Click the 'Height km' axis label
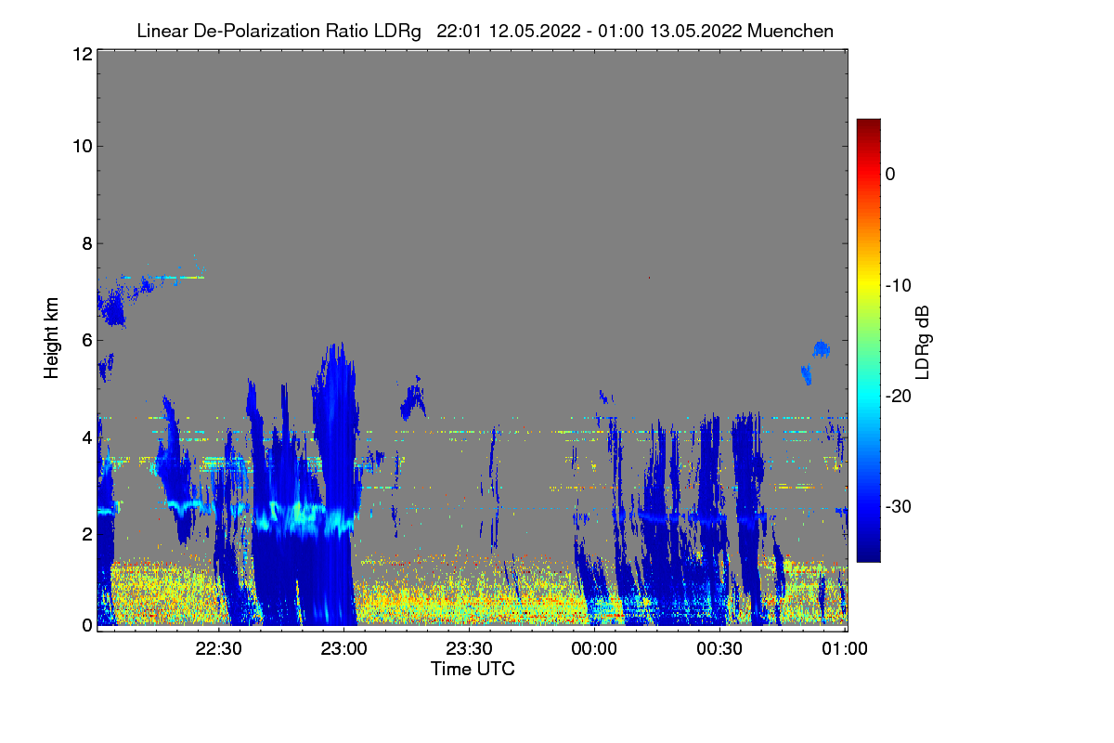This screenshot has height=743, width=1114. pos(52,338)
